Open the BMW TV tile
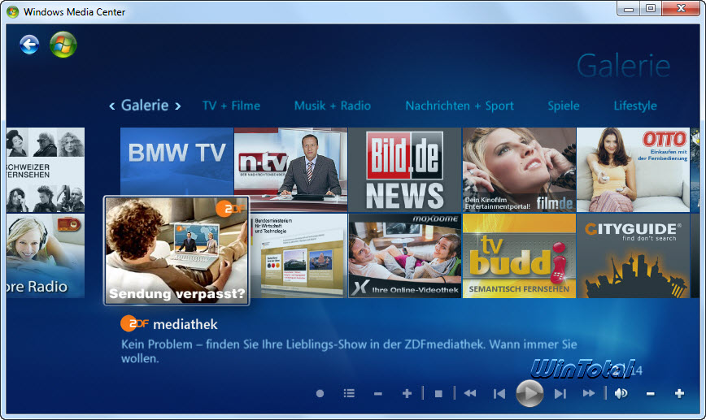This screenshot has width=706, height=420. coord(177,162)
